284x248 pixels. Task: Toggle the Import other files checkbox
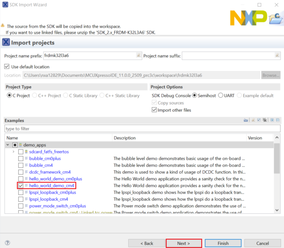[154, 110]
